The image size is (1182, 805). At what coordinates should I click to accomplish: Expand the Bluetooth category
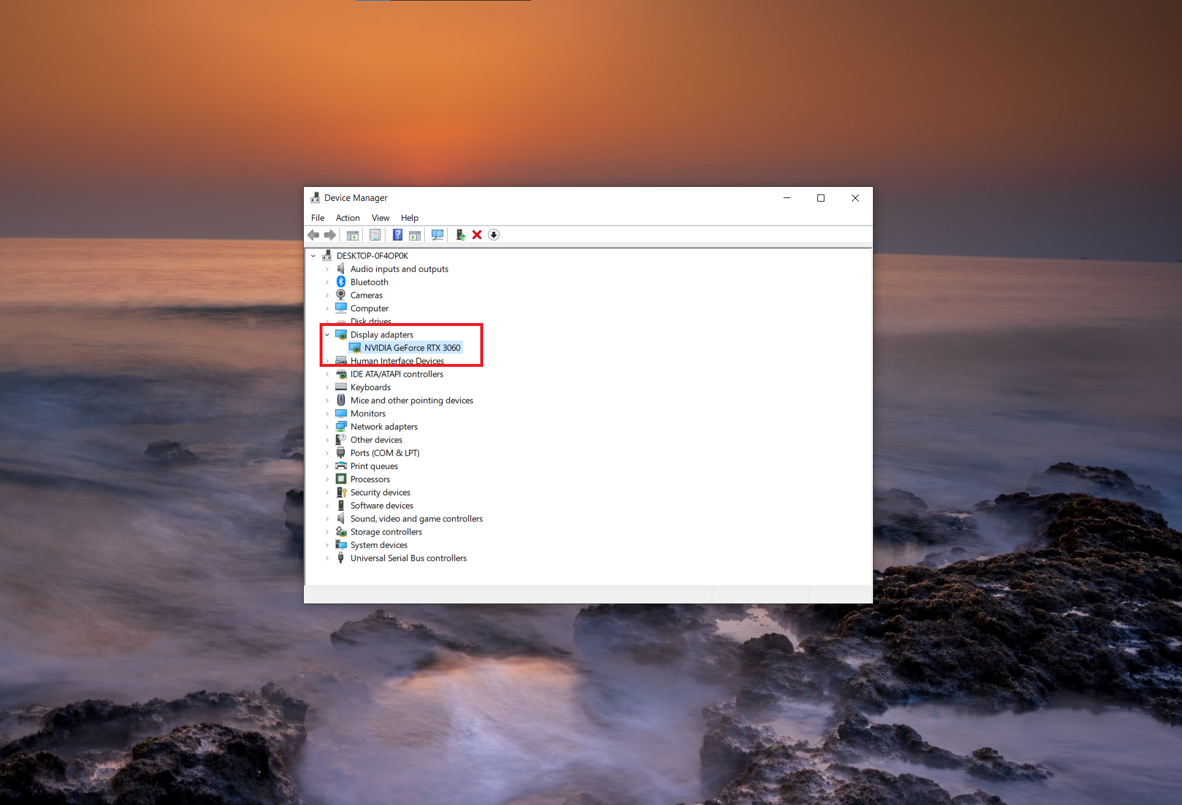point(327,282)
